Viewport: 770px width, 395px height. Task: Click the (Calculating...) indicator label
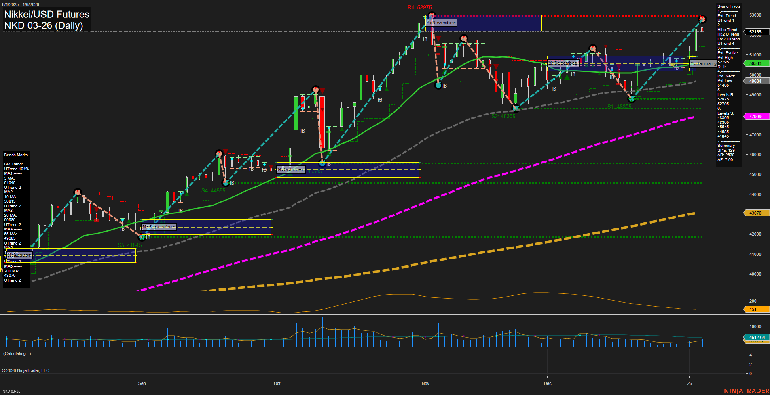point(17,353)
